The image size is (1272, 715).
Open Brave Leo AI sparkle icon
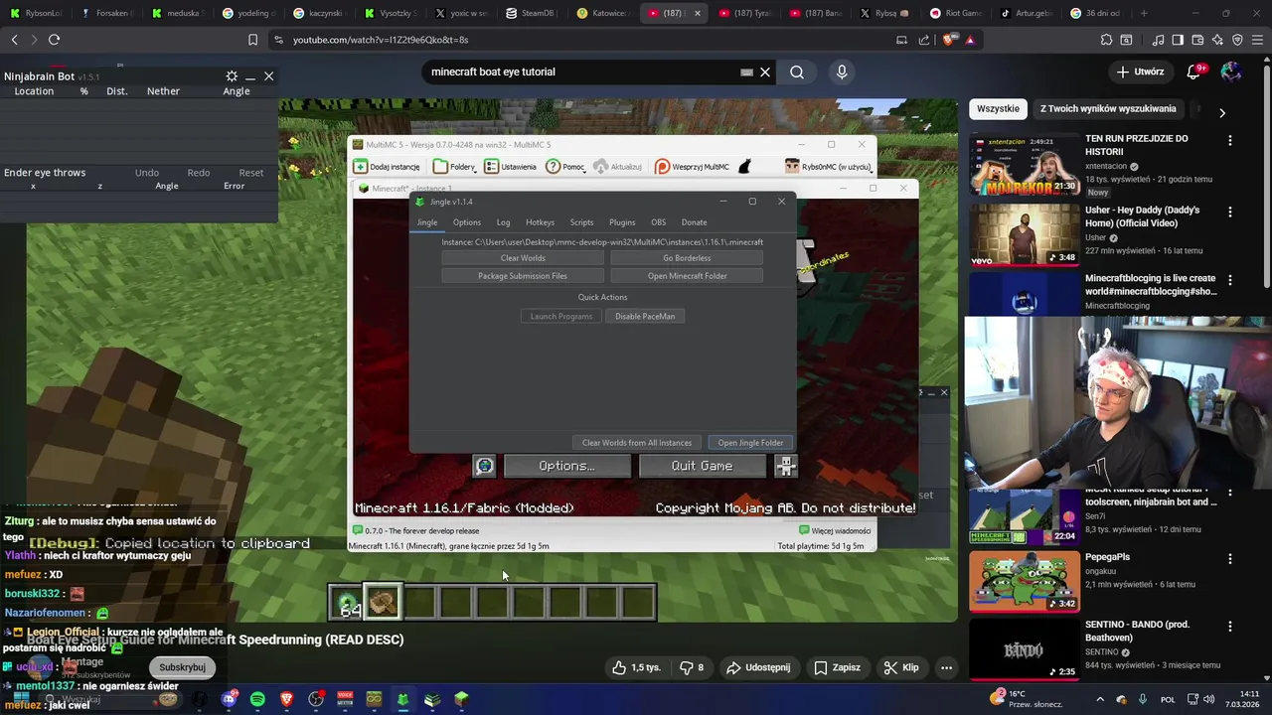click(1217, 40)
